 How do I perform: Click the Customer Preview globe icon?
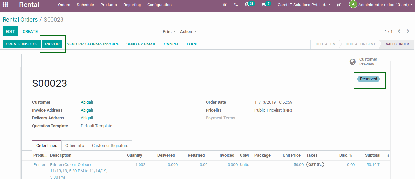(353, 62)
